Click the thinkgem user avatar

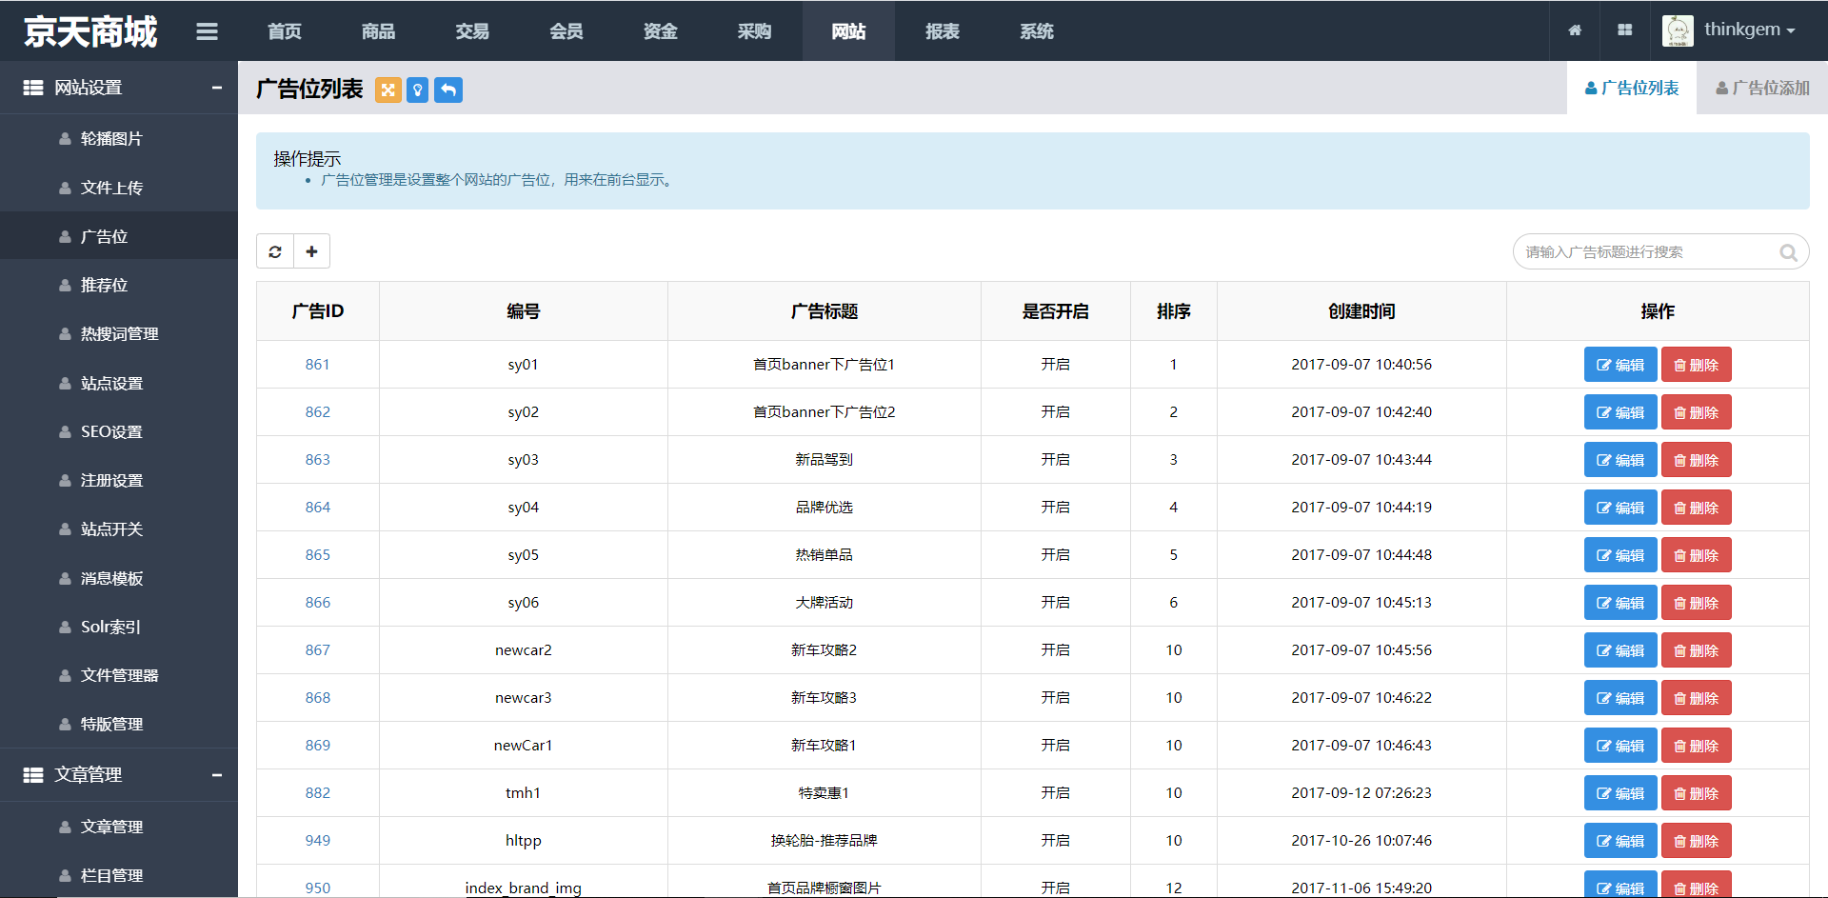1678,30
